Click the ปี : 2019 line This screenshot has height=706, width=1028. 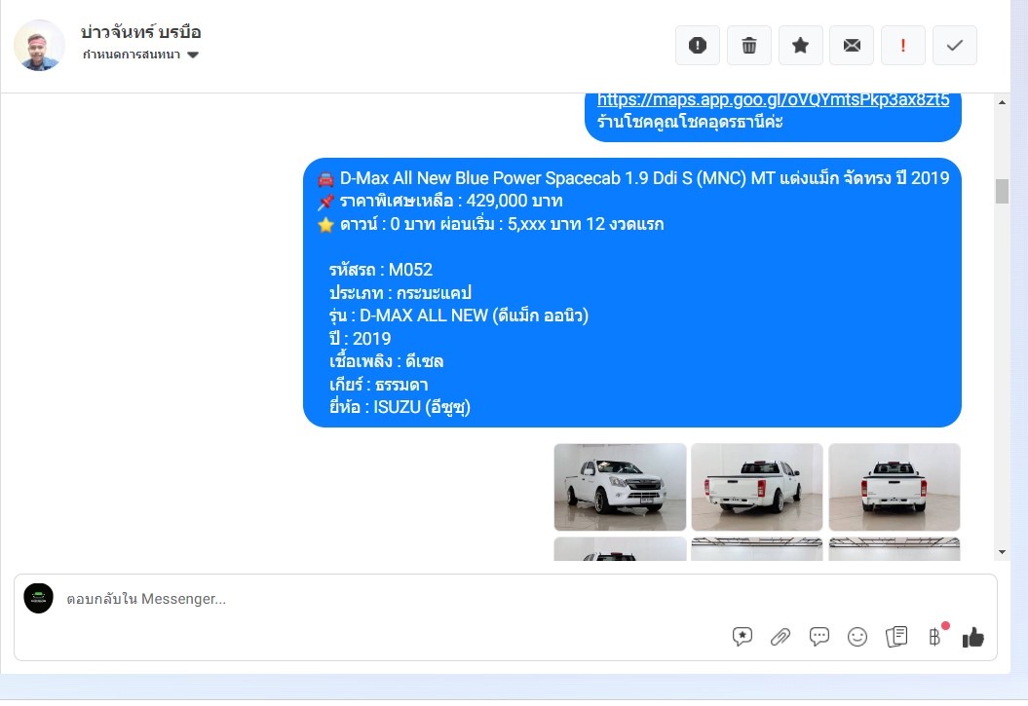point(360,339)
